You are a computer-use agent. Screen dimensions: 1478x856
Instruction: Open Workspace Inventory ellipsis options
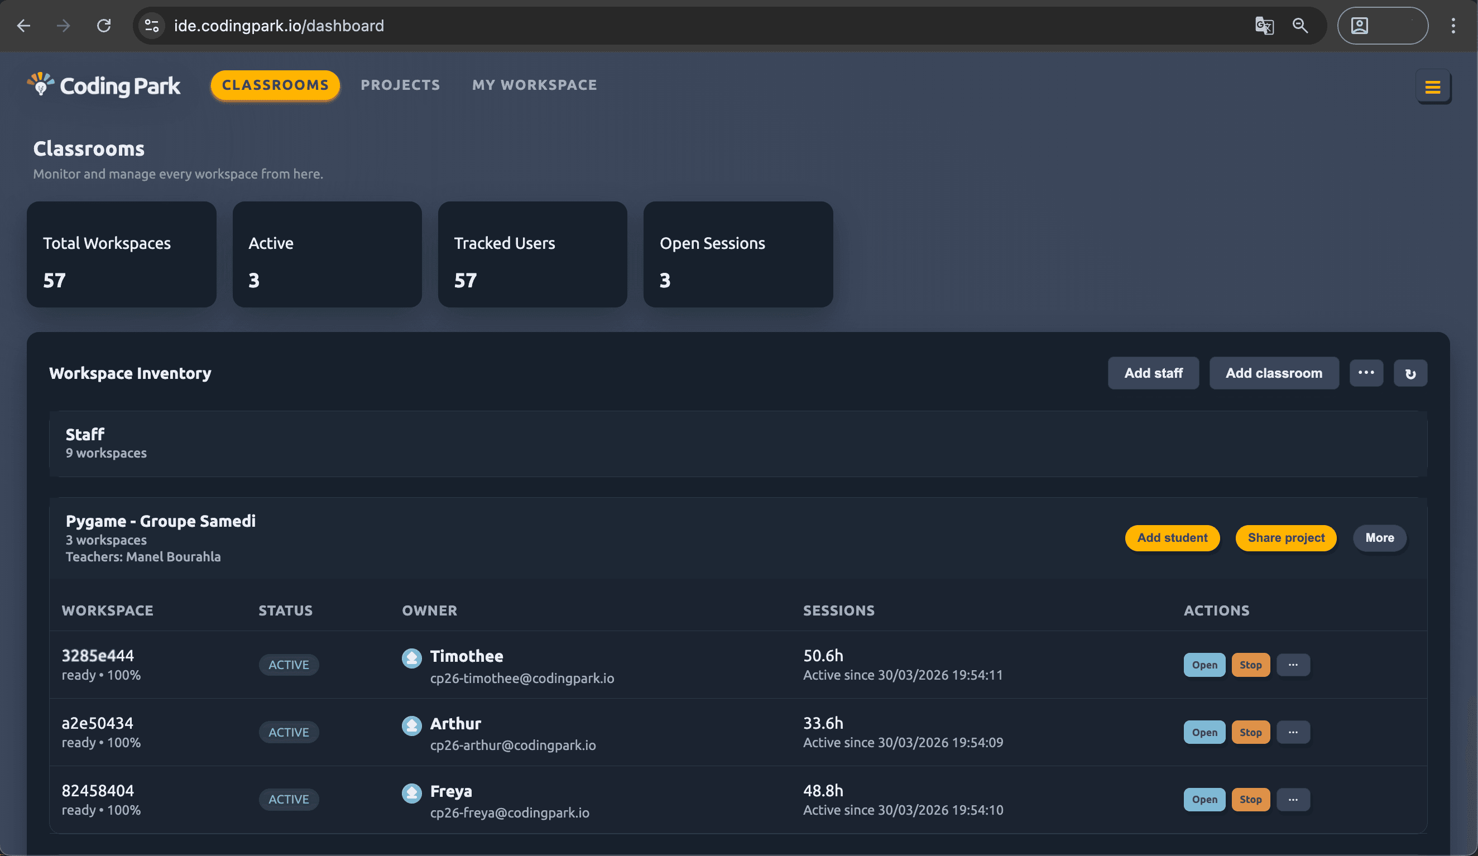click(x=1365, y=373)
